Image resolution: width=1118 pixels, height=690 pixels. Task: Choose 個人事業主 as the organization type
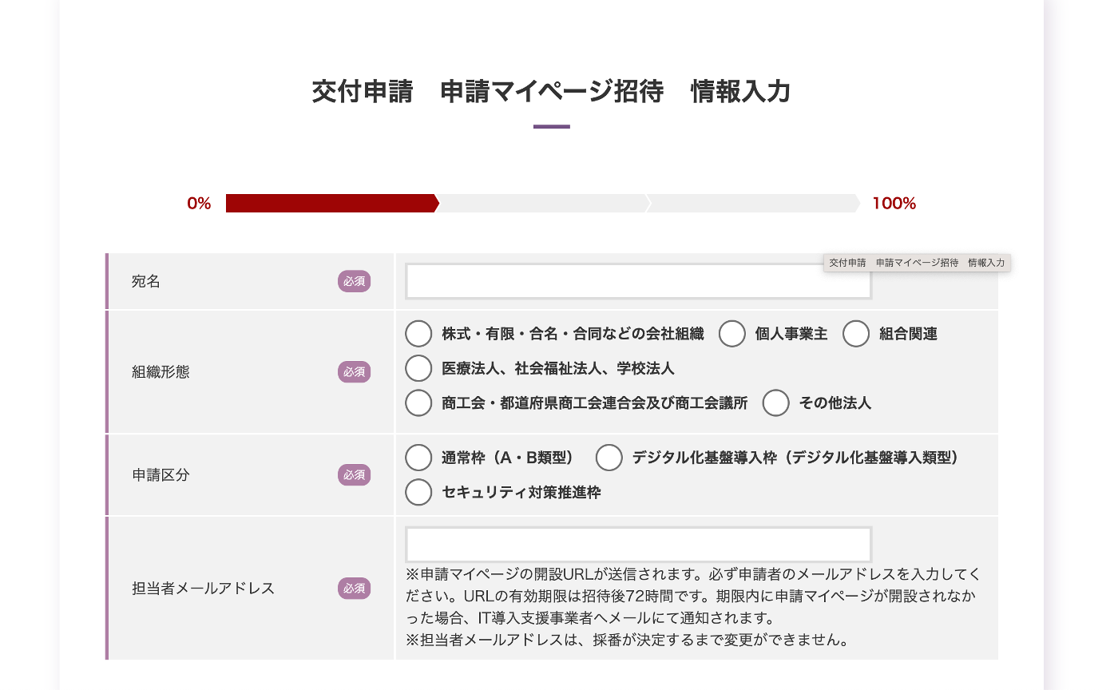[732, 334]
